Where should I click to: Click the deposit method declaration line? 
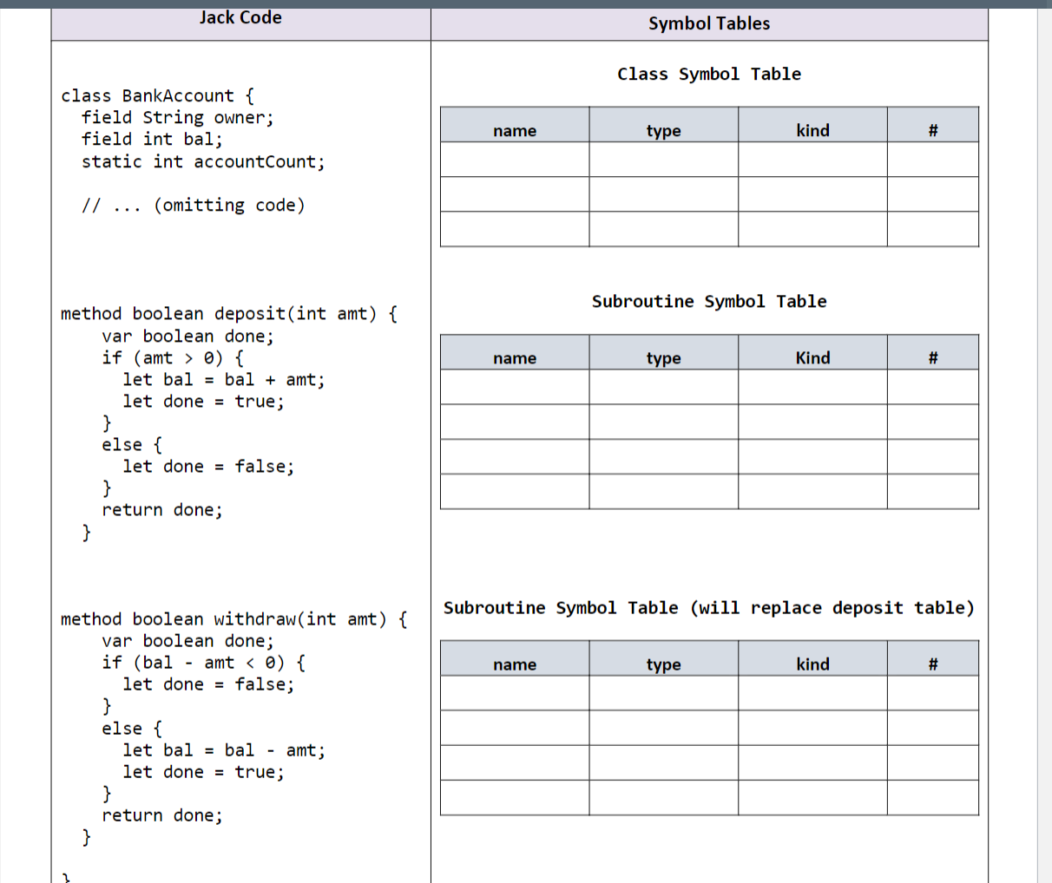coord(227,314)
